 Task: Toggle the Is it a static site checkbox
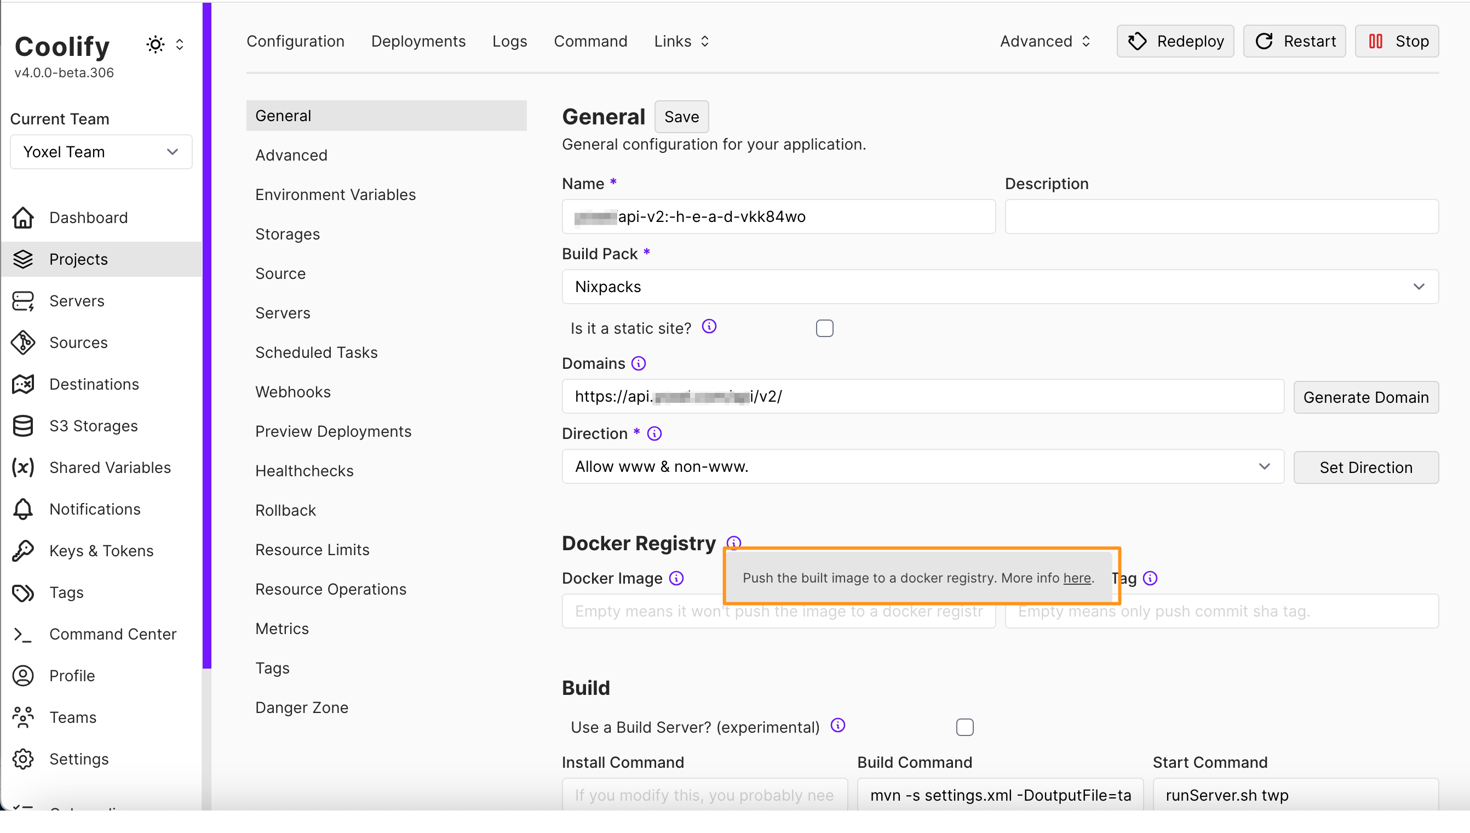pyautogui.click(x=825, y=328)
